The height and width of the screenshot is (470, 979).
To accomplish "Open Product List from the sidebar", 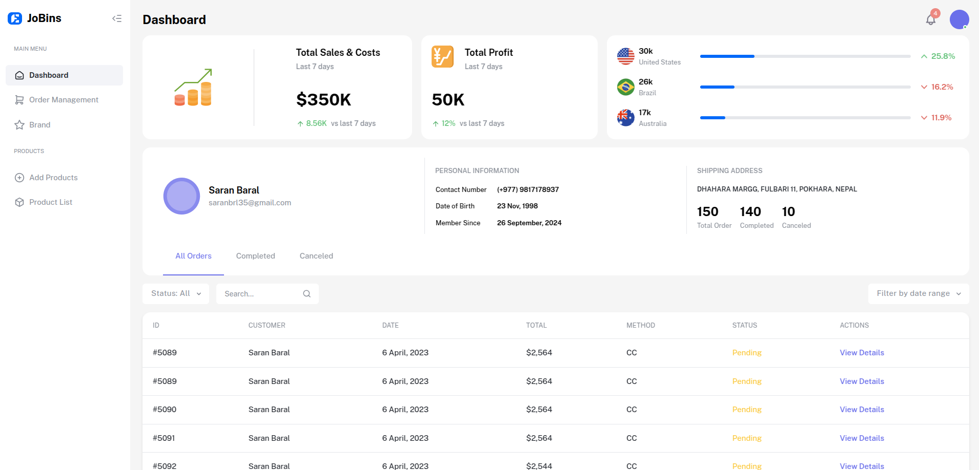I will (51, 202).
